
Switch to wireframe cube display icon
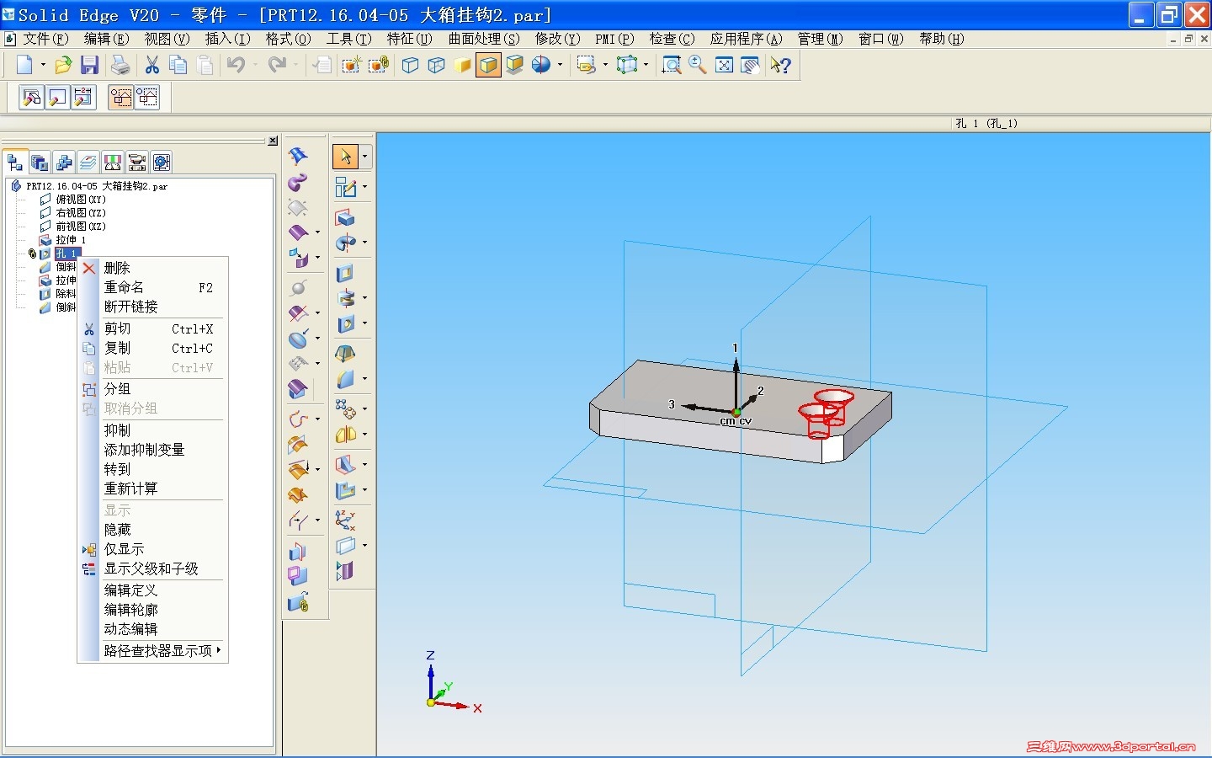[x=410, y=65]
